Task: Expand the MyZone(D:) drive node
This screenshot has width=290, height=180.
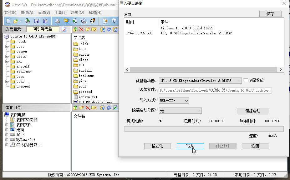Action: [x=7, y=140]
